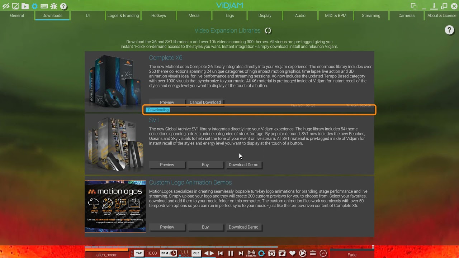The height and width of the screenshot is (258, 459).
Task: Open help question mark in top toolbar
Action: point(63,6)
